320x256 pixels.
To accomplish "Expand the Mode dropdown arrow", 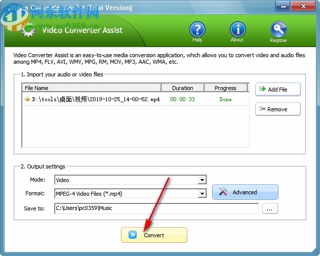I will pos(202,180).
